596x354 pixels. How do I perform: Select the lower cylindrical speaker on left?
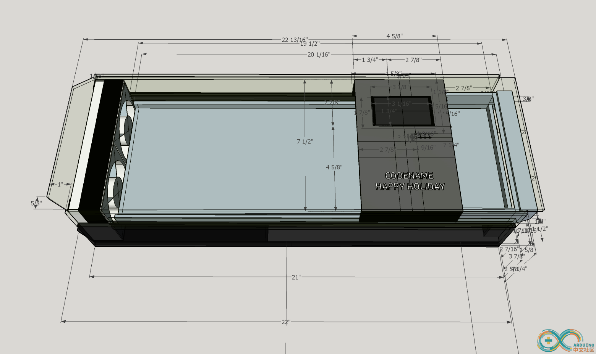pos(115,193)
